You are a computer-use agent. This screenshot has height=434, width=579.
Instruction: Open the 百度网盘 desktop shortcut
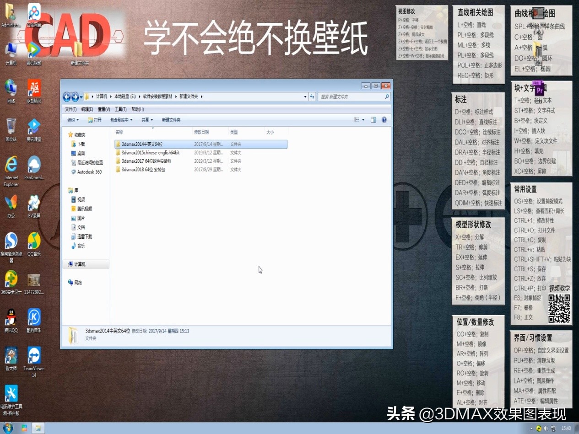(34, 15)
